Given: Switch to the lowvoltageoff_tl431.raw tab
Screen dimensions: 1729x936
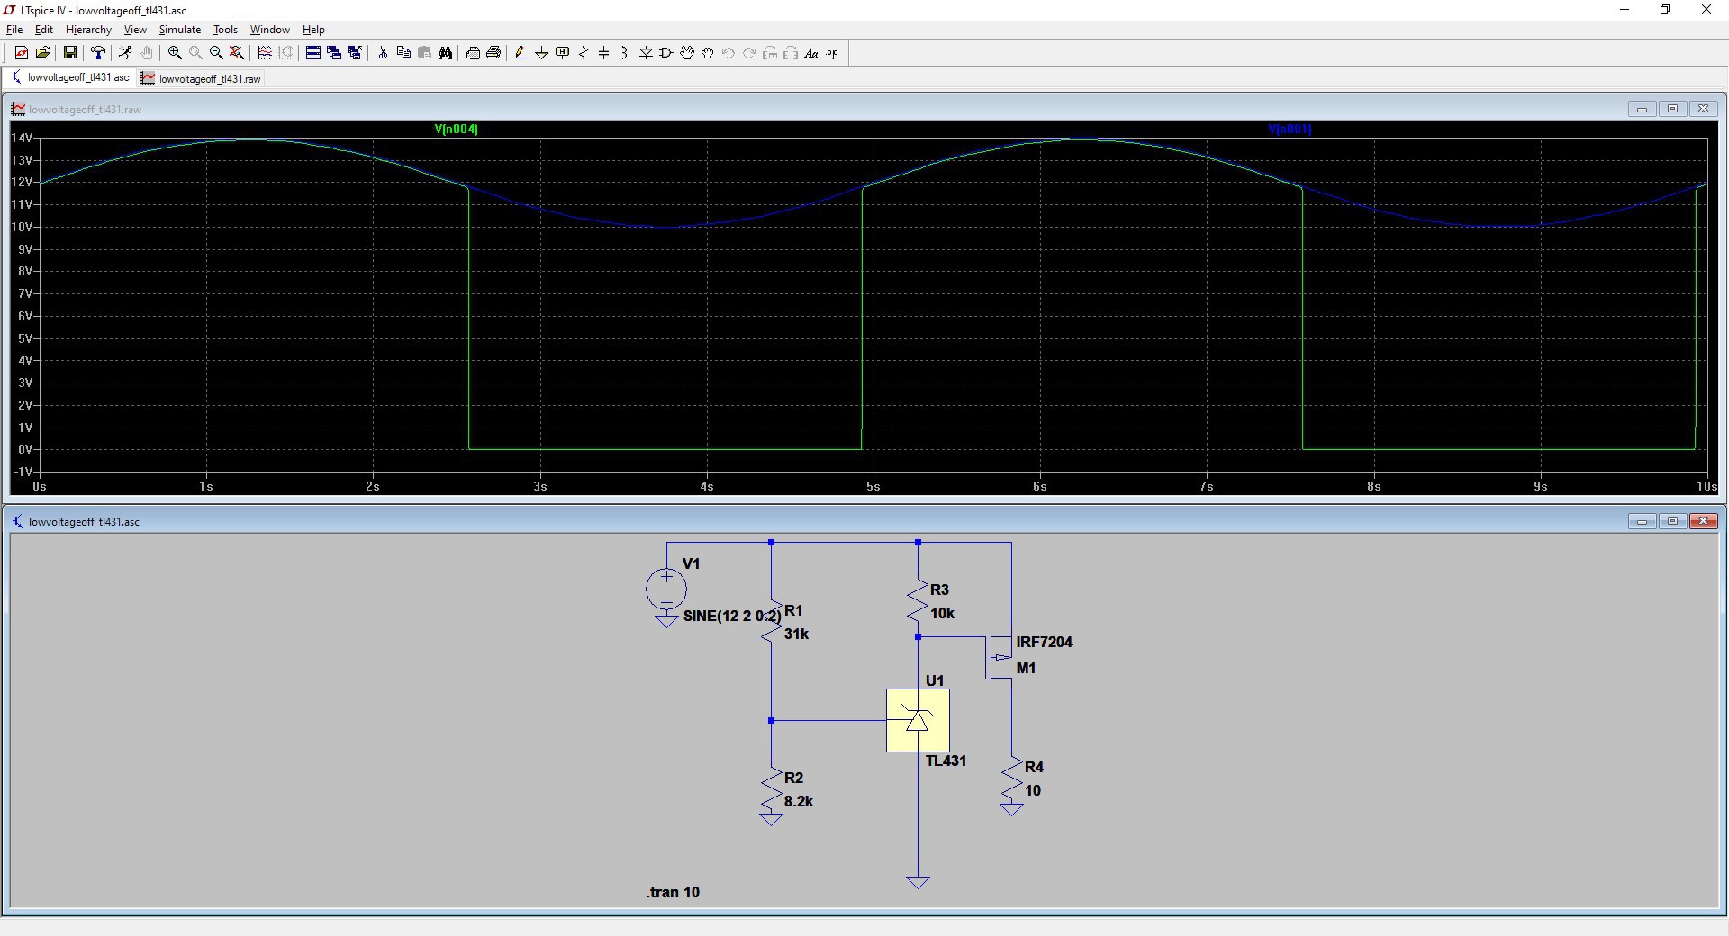Looking at the screenshot, I should click(x=202, y=79).
